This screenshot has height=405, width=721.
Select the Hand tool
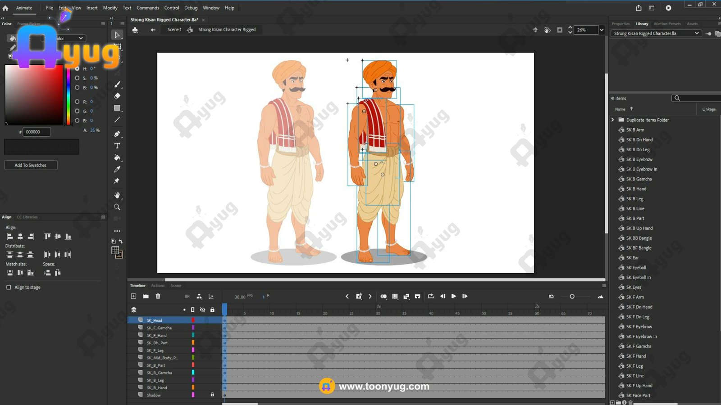(x=117, y=195)
